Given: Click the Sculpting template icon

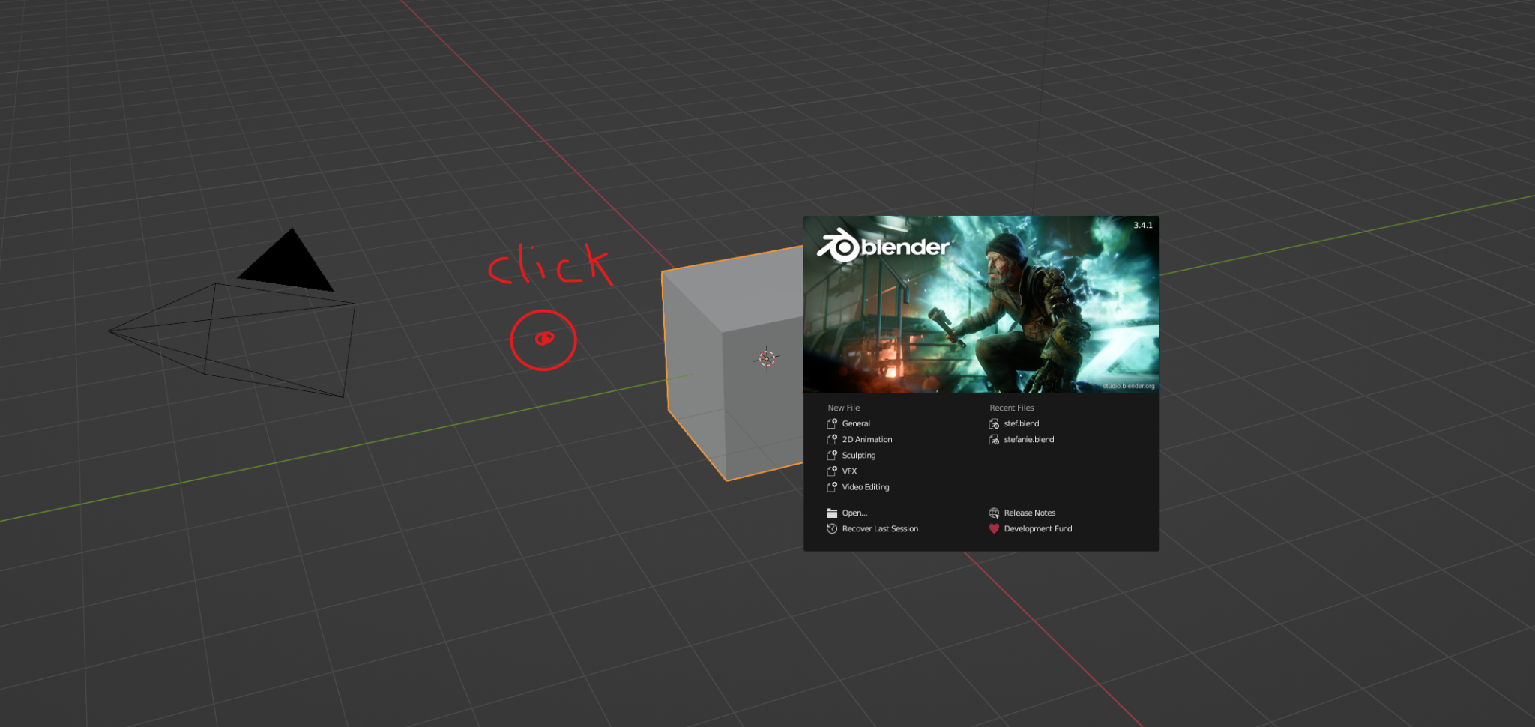Looking at the screenshot, I should pos(832,455).
